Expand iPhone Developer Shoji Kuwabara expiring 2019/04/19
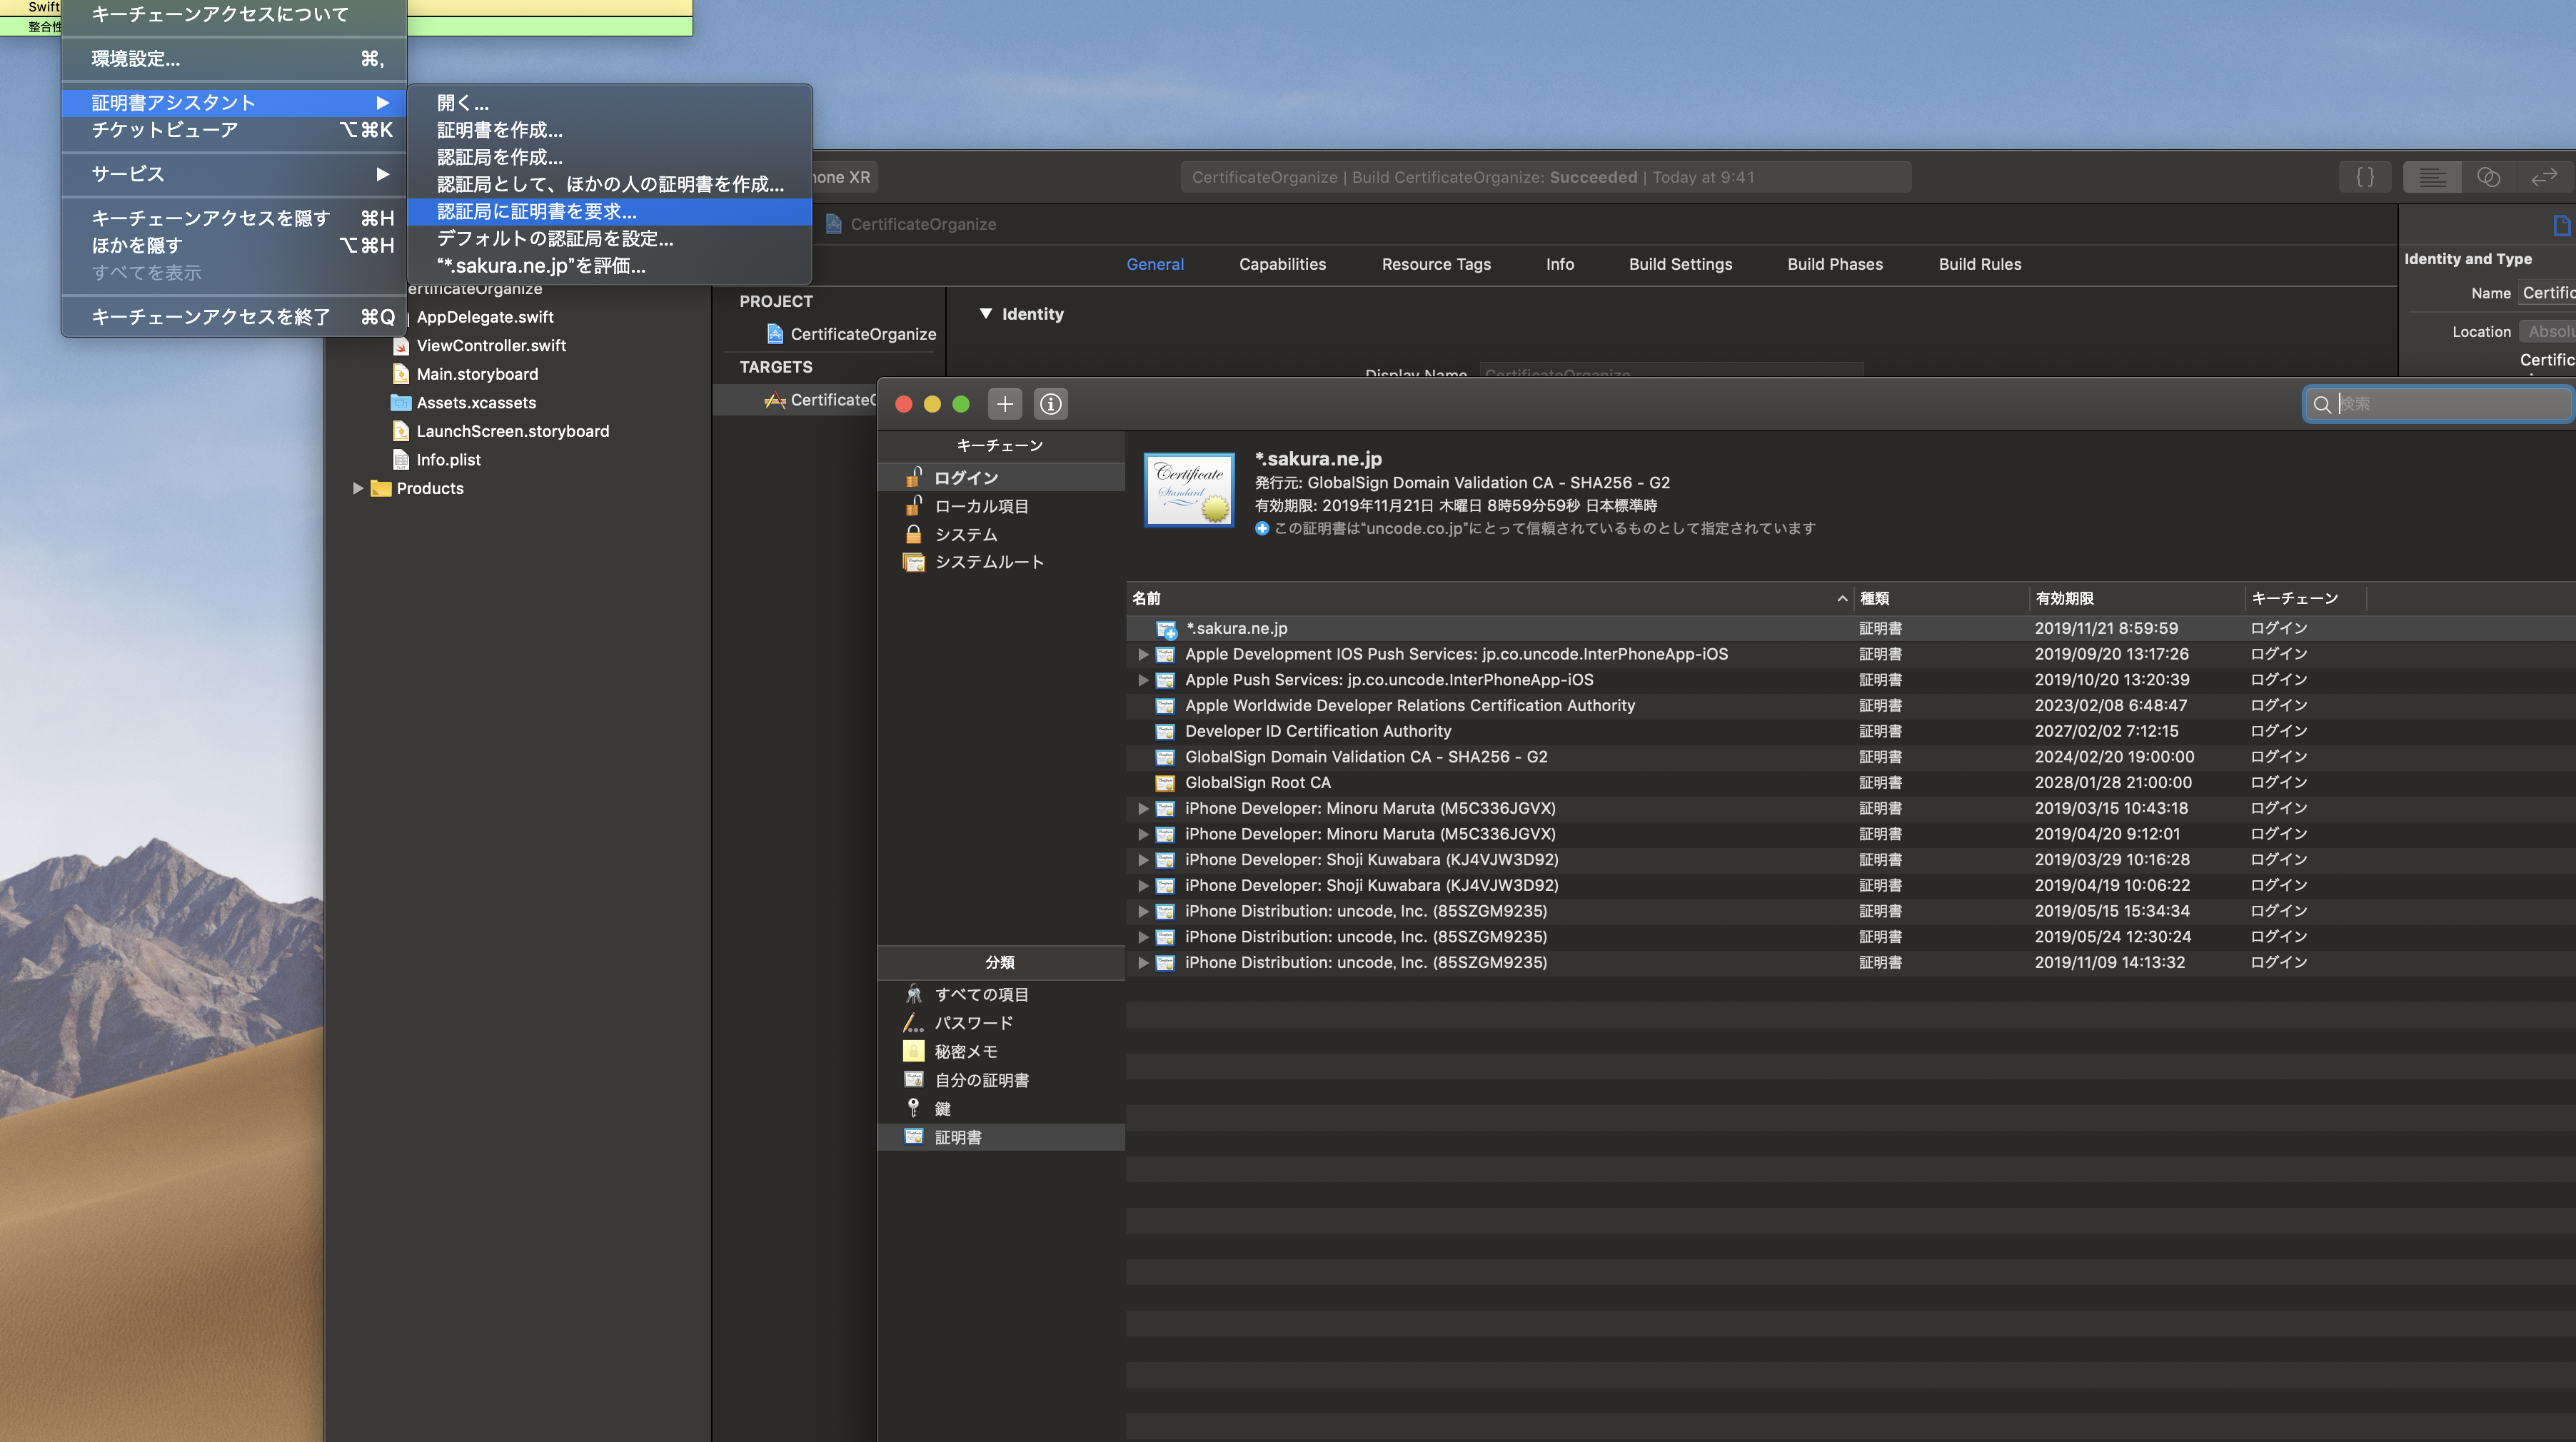The width and height of the screenshot is (2576, 1442). pos(1143,885)
